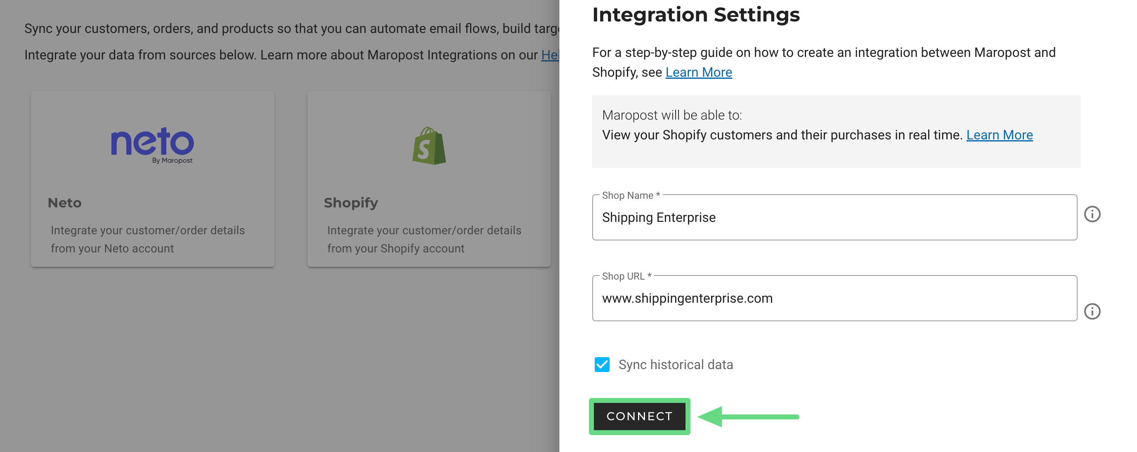Screen dimensions: 1137x452
Task: Open Learn More link about real-time purchases
Action: 999,135
